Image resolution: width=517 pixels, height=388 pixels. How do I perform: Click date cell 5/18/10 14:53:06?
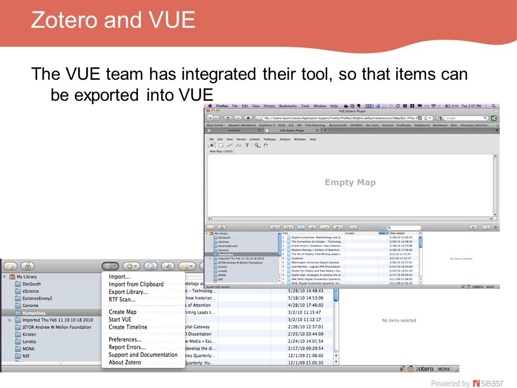pyautogui.click(x=305, y=298)
